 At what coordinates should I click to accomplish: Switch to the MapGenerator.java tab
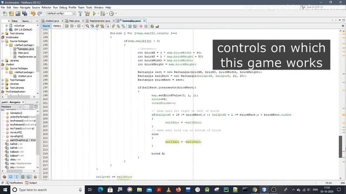pos(99,21)
